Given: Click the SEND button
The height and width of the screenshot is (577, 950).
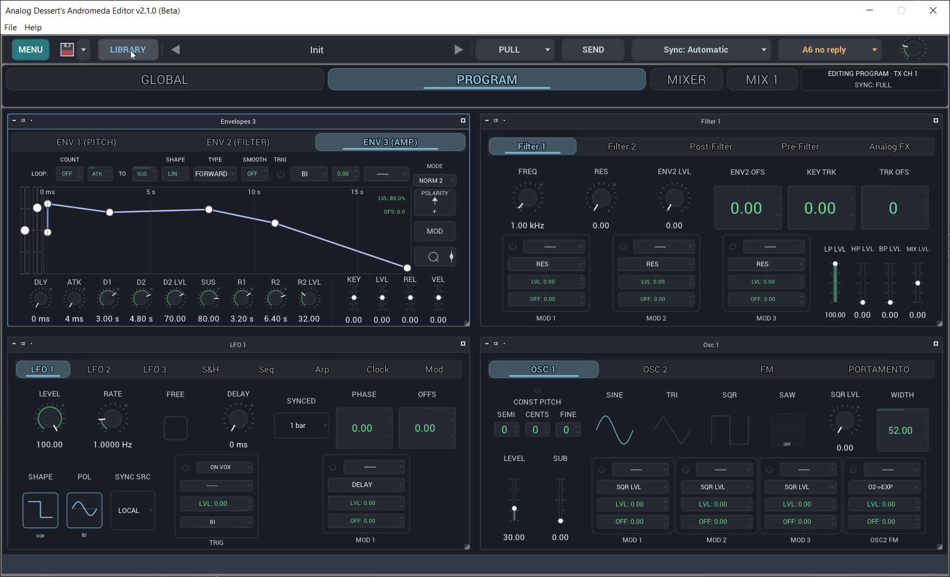Looking at the screenshot, I should [x=593, y=49].
